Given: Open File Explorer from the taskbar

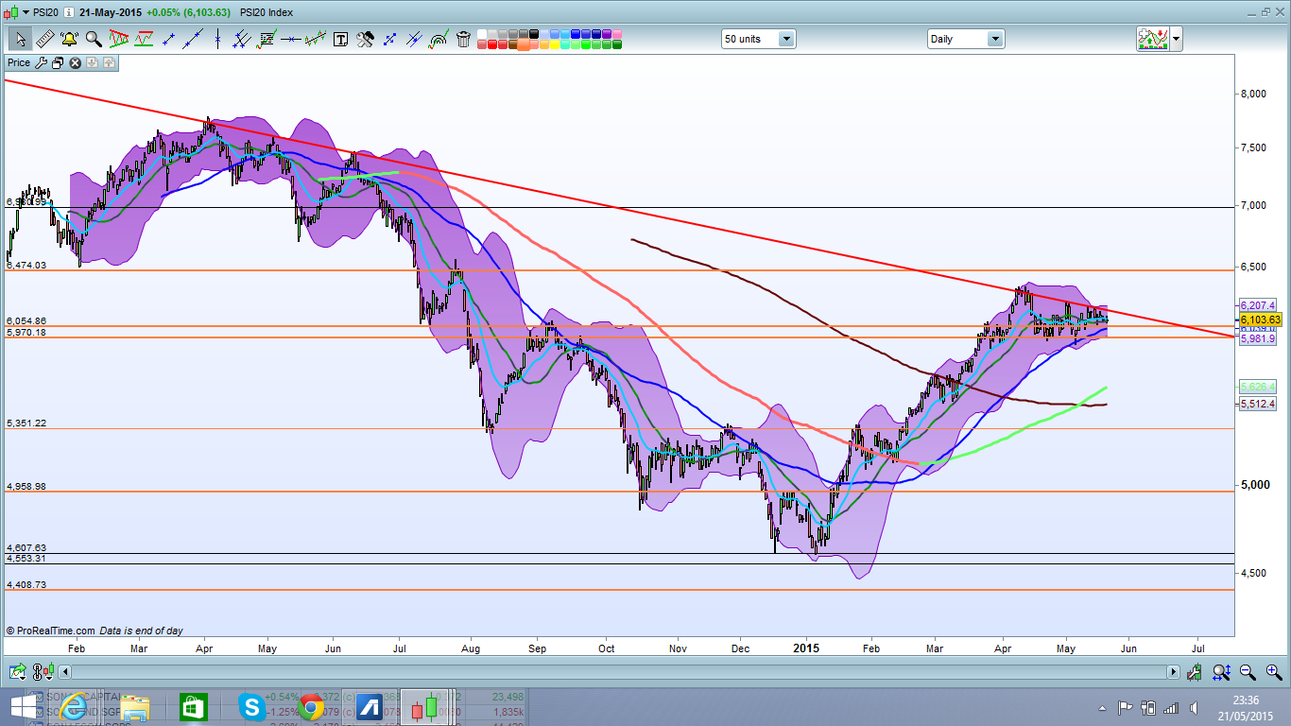Looking at the screenshot, I should pyautogui.click(x=135, y=707).
